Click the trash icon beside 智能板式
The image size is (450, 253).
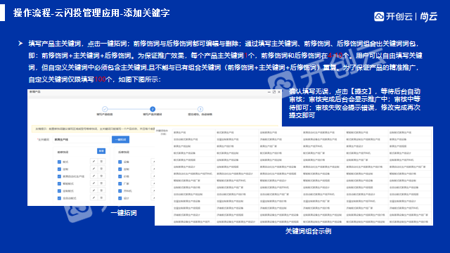101,183
